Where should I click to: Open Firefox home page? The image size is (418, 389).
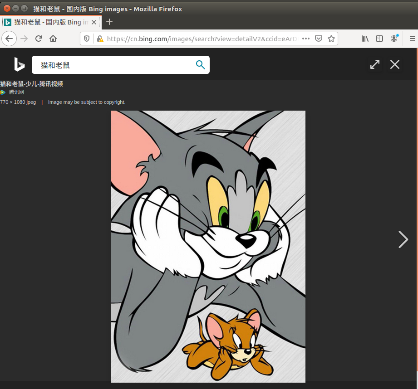pos(53,39)
